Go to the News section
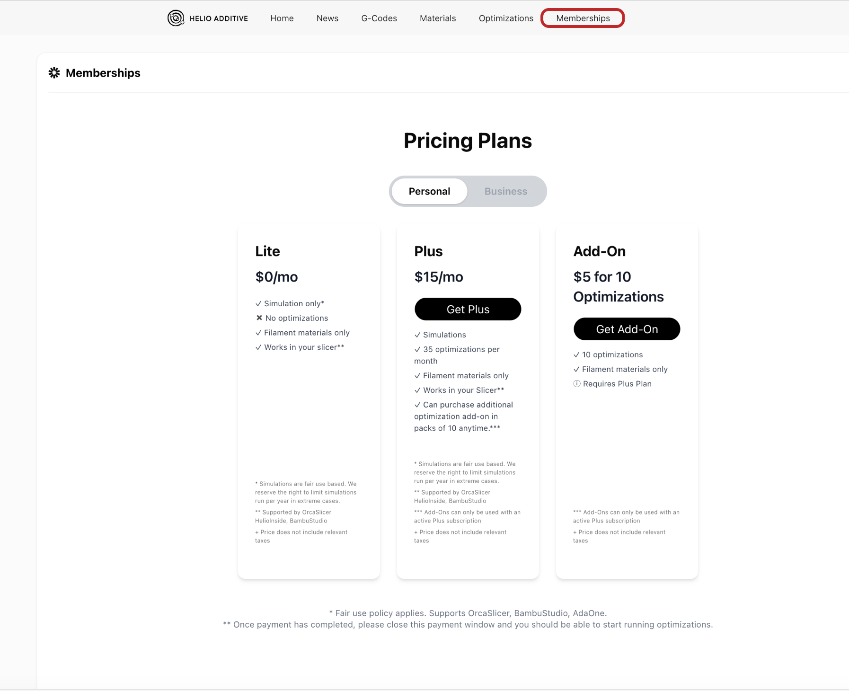Screen dimensions: 849x691 tap(327, 18)
